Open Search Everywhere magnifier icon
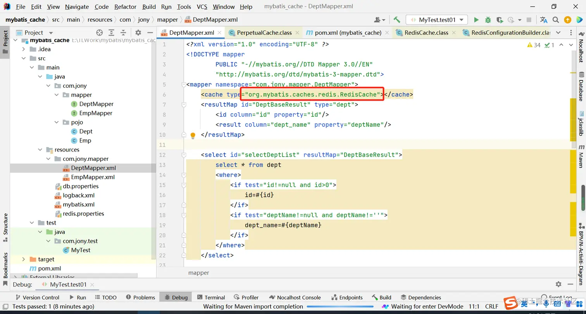This screenshot has width=586, height=314. pos(556,20)
